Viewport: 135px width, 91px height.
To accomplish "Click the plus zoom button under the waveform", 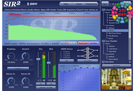I will (62, 43).
